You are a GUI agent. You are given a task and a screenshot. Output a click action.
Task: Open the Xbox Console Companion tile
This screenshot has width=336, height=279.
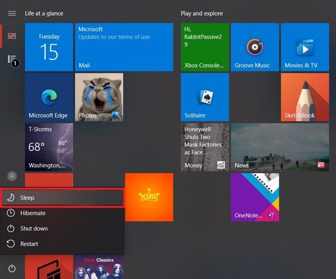tap(204, 47)
